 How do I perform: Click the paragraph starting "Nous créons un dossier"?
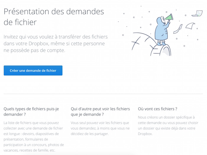(x=168, y=126)
